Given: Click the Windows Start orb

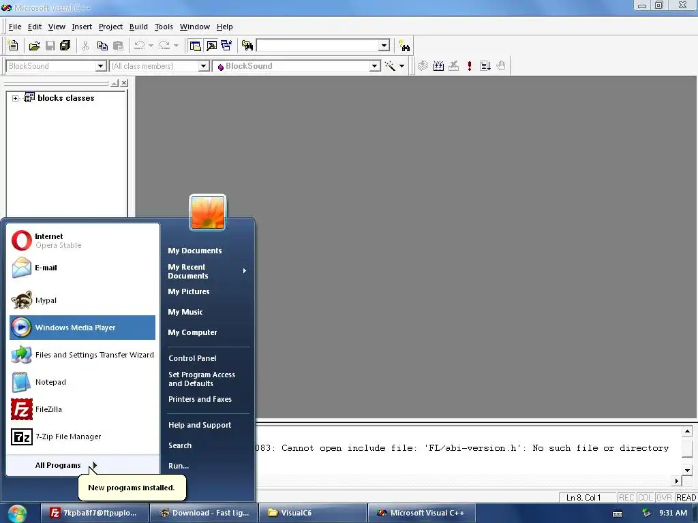Looking at the screenshot, I should [17, 513].
